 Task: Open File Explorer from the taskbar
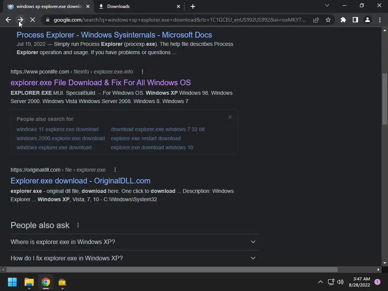point(29,282)
